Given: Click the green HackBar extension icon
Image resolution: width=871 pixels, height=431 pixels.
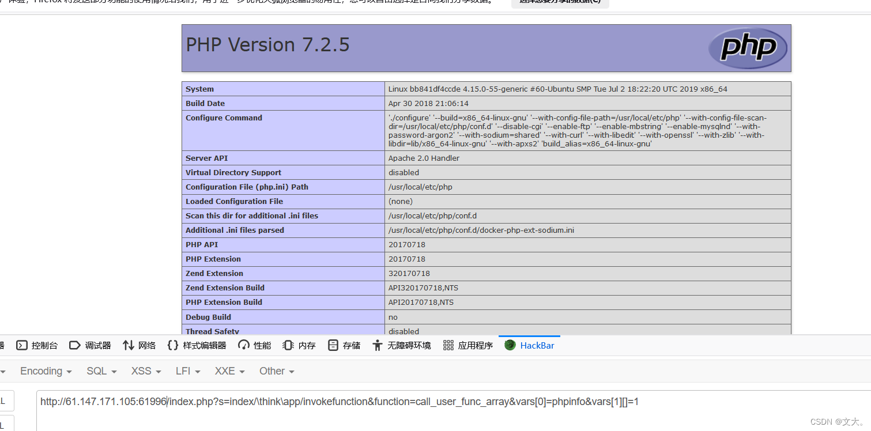Looking at the screenshot, I should click(x=511, y=345).
